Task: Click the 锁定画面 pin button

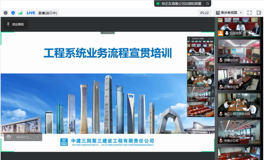Action: pyautogui.click(x=15, y=24)
